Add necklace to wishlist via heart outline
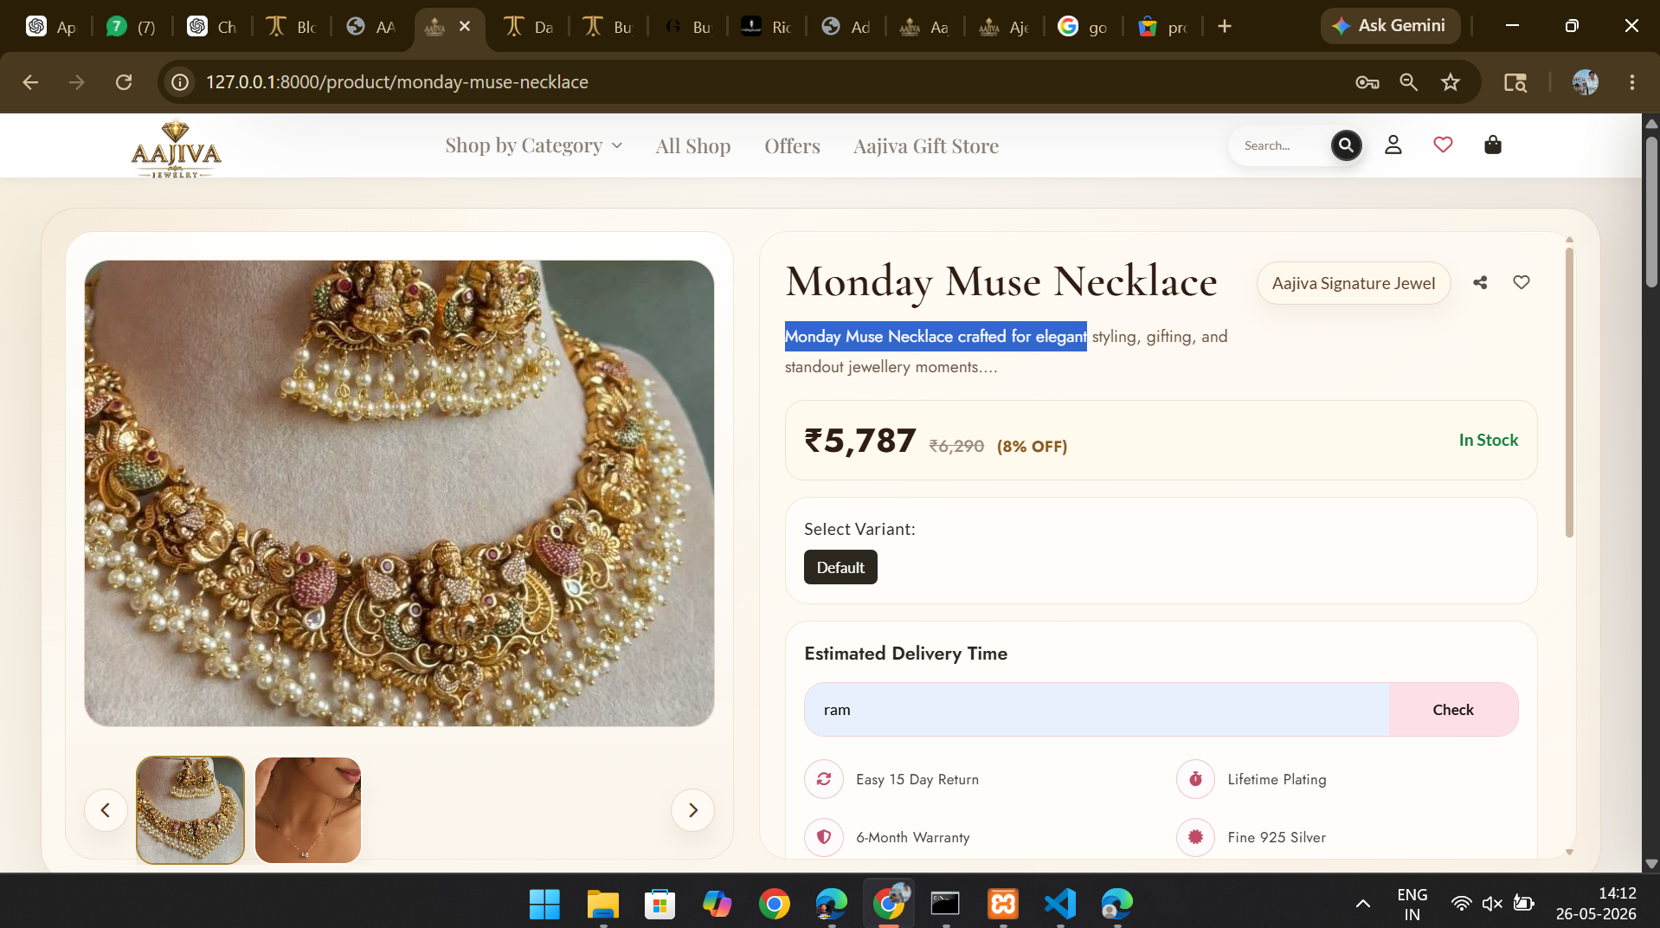 click(x=1522, y=282)
